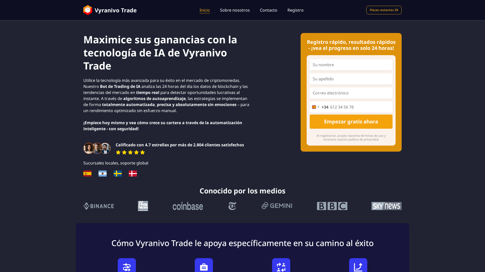Image resolution: width=485 pixels, height=272 pixels.
Task: Select the Coinbase logo
Action: click(187, 206)
